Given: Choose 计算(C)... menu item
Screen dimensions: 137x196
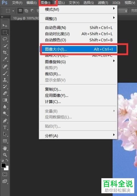Looking at the screenshot, I should [x=78, y=102].
